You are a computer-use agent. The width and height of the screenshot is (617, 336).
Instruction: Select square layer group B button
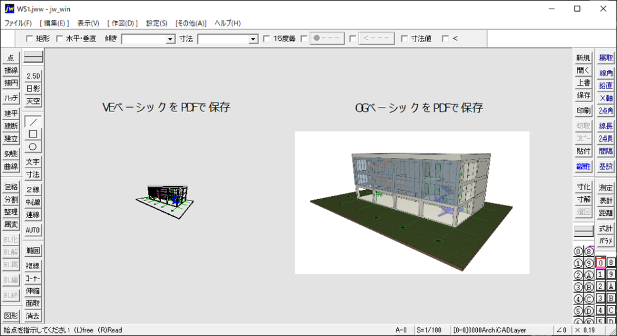click(611, 298)
